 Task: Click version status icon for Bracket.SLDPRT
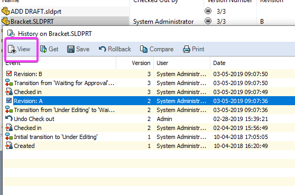(208, 21)
